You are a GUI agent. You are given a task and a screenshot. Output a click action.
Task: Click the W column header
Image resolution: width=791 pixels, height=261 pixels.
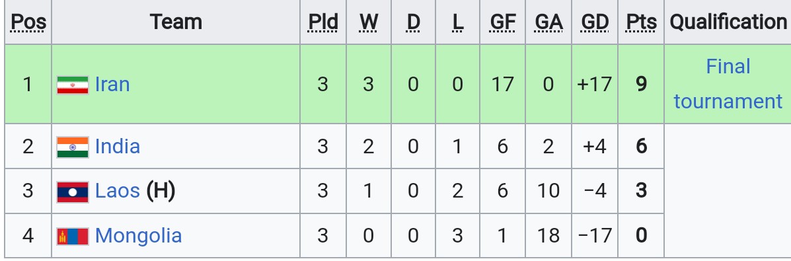369,22
